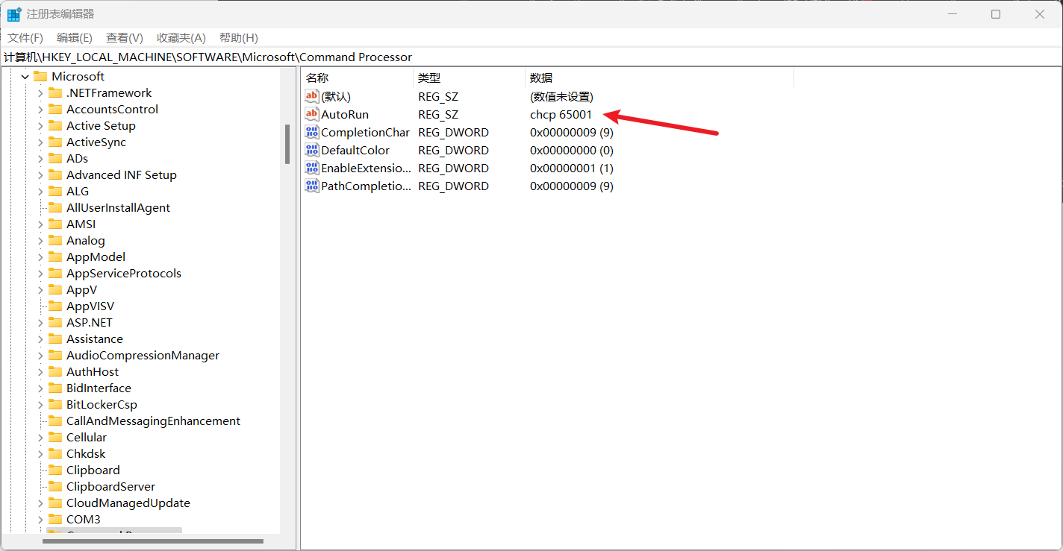Image resolution: width=1063 pixels, height=551 pixels.
Task: Click the 0x00000001 (1) data cell
Action: [x=572, y=169]
